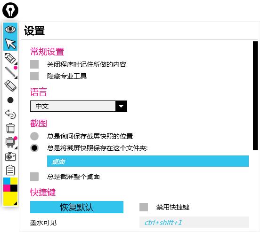
Task: Select the eraser tool
Action: pyautogui.click(x=10, y=85)
